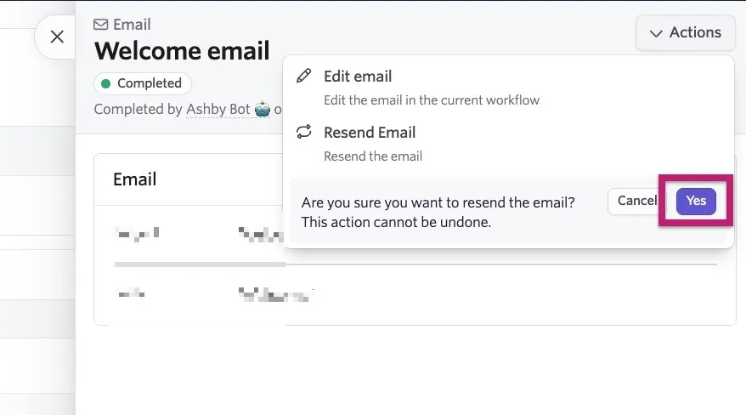This screenshot has width=746, height=415.
Task: Click the Ashby Bot link
Action: 218,109
